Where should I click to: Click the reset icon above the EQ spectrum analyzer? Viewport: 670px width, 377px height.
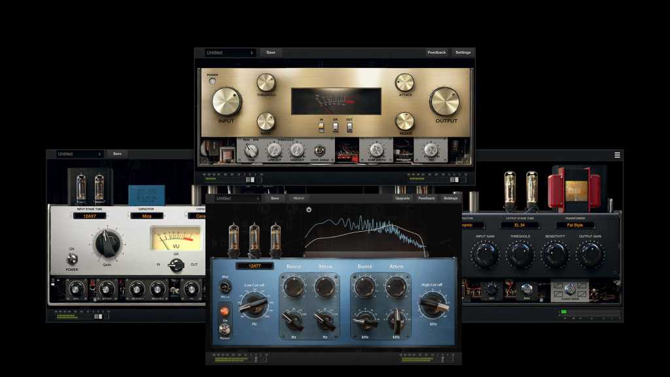309,208
